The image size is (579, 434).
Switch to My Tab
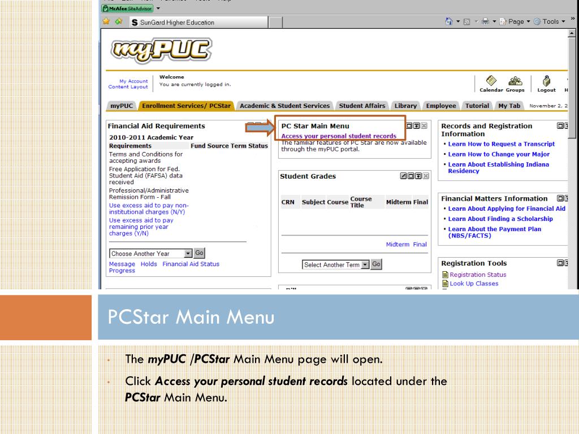coord(509,106)
